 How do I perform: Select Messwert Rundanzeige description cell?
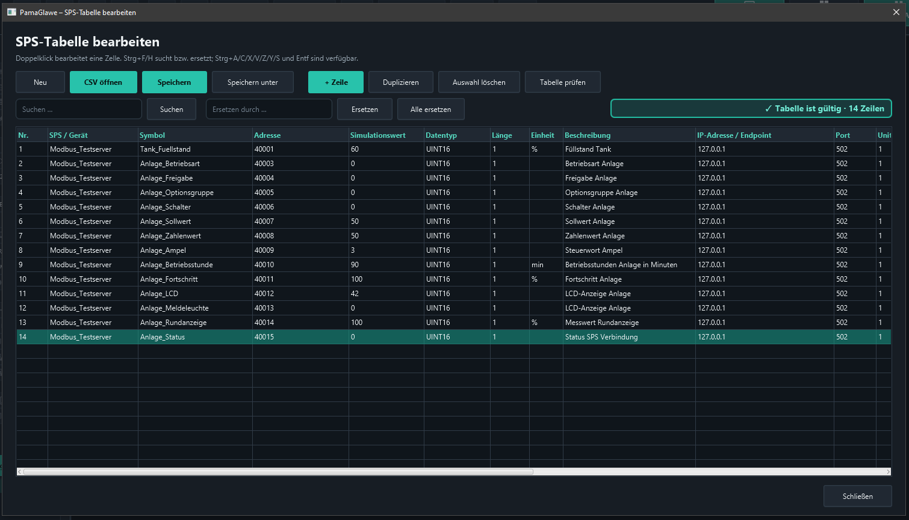[630, 323]
